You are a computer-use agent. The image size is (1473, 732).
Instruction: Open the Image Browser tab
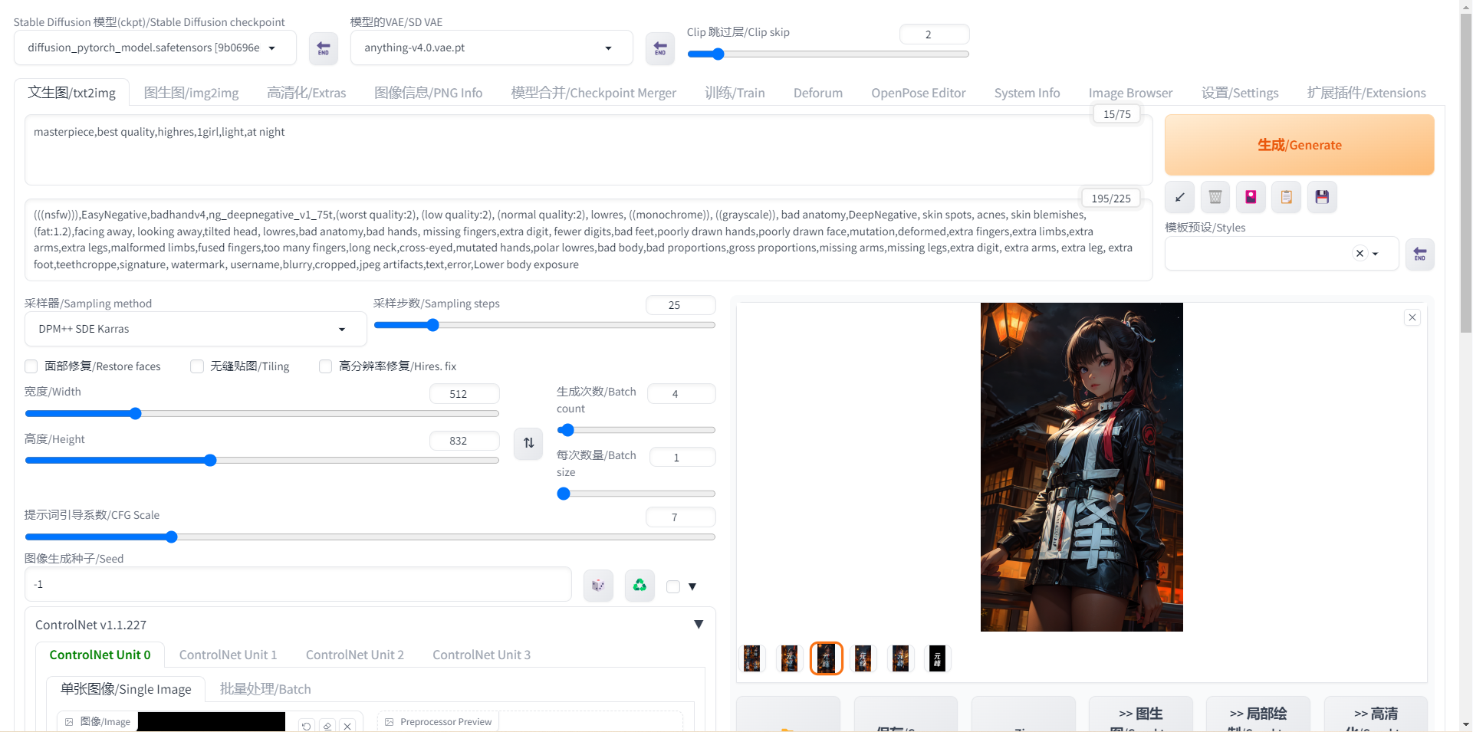click(1131, 93)
